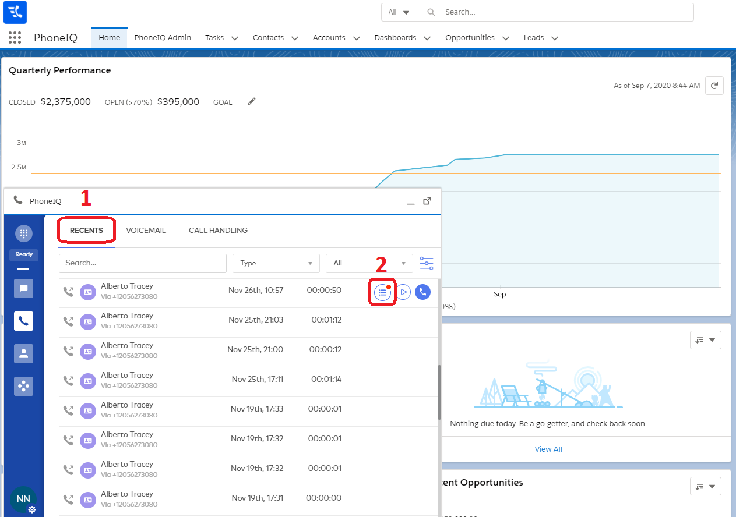Open the App Launcher grid

pyautogui.click(x=15, y=38)
